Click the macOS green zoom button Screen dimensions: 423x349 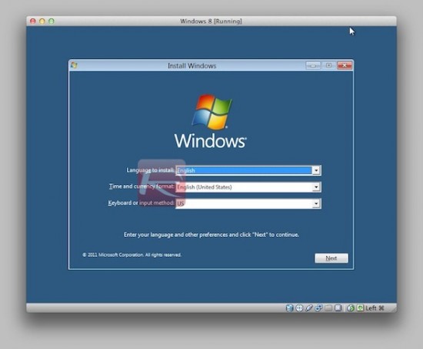tap(52, 21)
